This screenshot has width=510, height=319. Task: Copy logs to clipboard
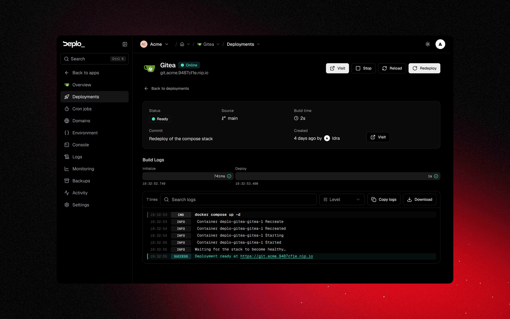384,200
